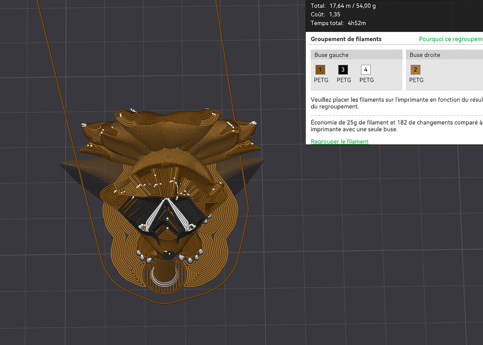Click the 'Économie de 25g de filament' text
483x345 pixels.
point(397,126)
